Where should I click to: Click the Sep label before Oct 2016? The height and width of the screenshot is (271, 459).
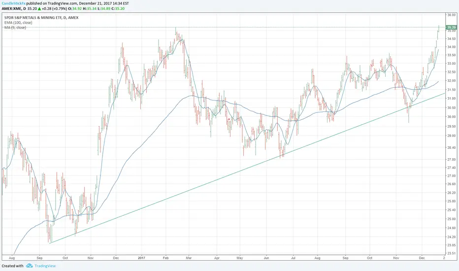[x=39, y=258]
